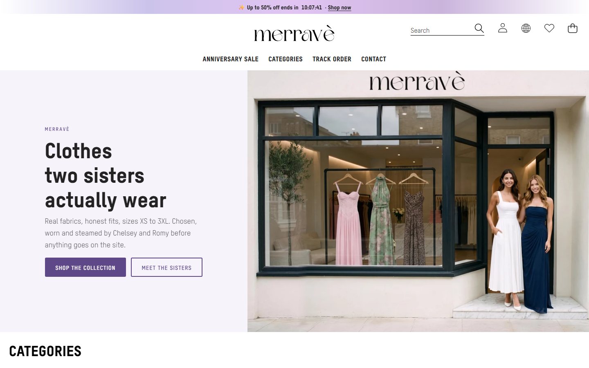Click the "Clothes two sisters actually wear" headline
The image size is (589, 368).
click(106, 176)
